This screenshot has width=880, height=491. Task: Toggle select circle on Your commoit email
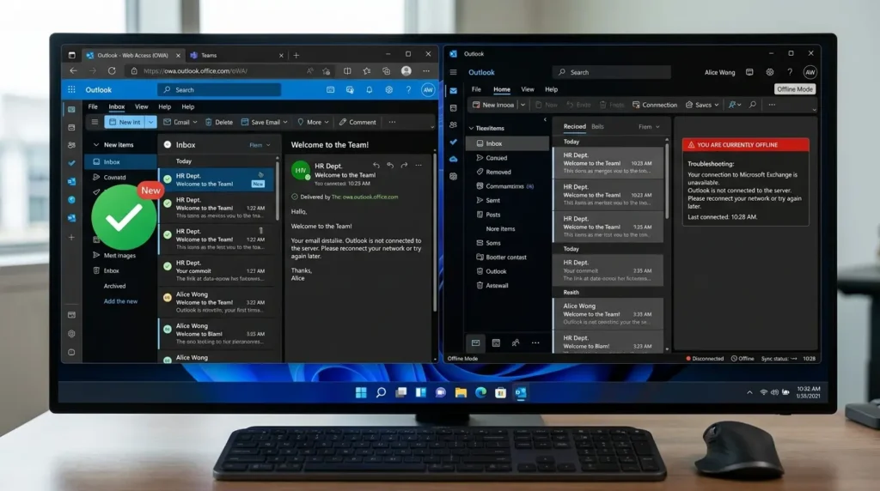pos(168,266)
